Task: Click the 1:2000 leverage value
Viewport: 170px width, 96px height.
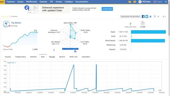Action: (x=35, y=49)
